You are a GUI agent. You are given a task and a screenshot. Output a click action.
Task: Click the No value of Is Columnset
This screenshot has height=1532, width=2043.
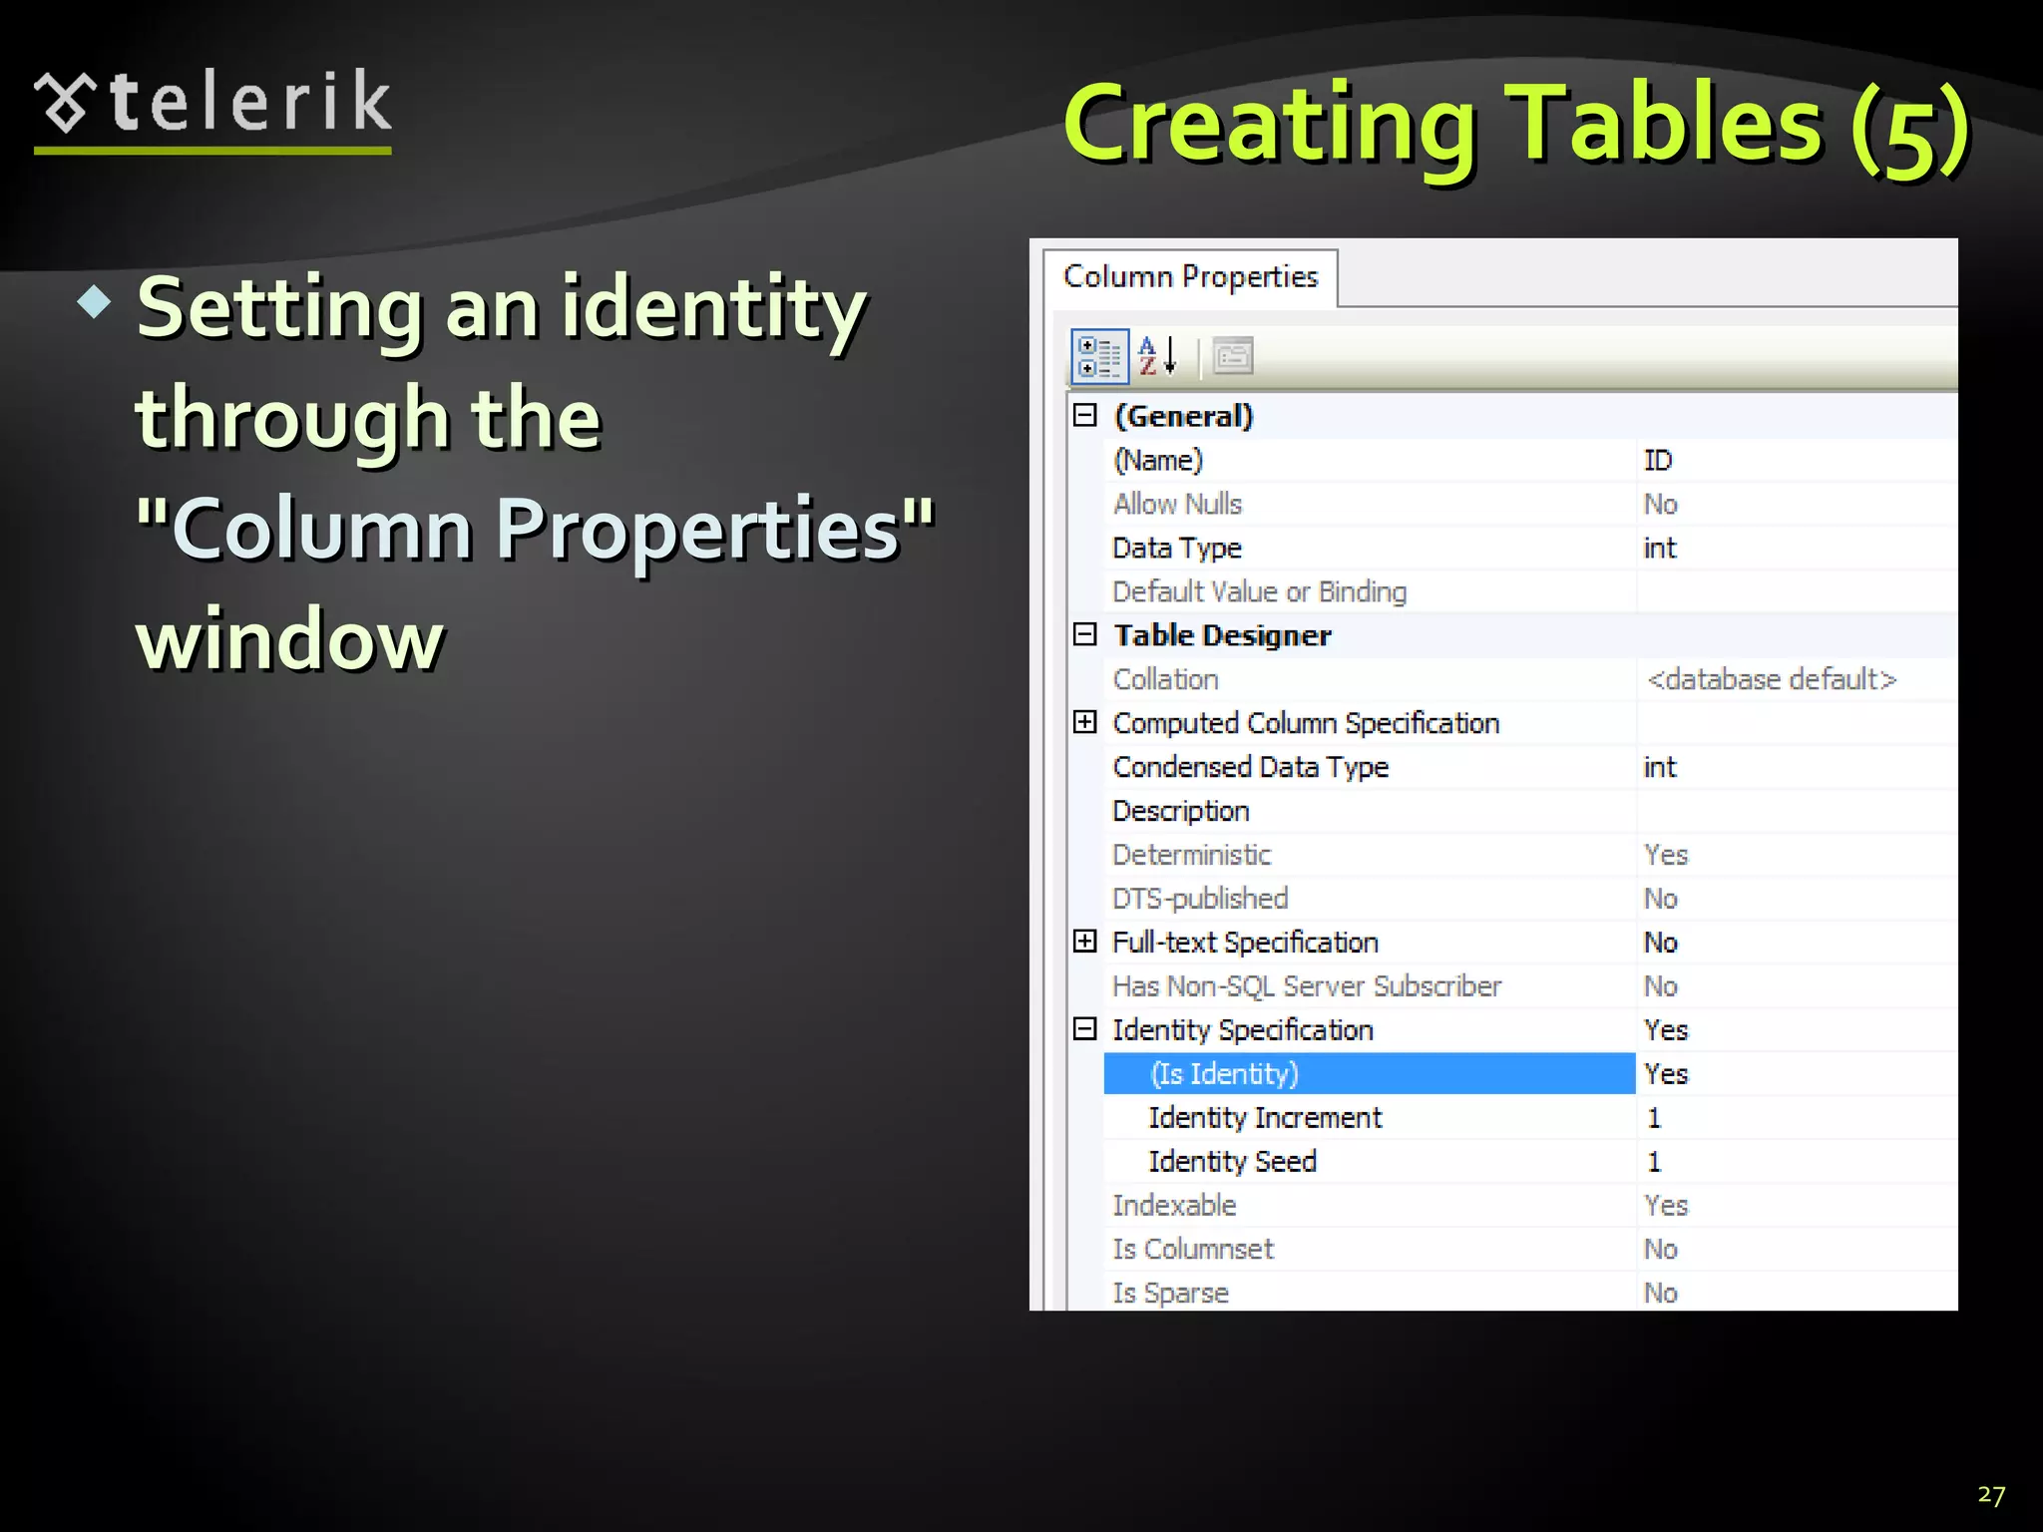pyautogui.click(x=1661, y=1250)
